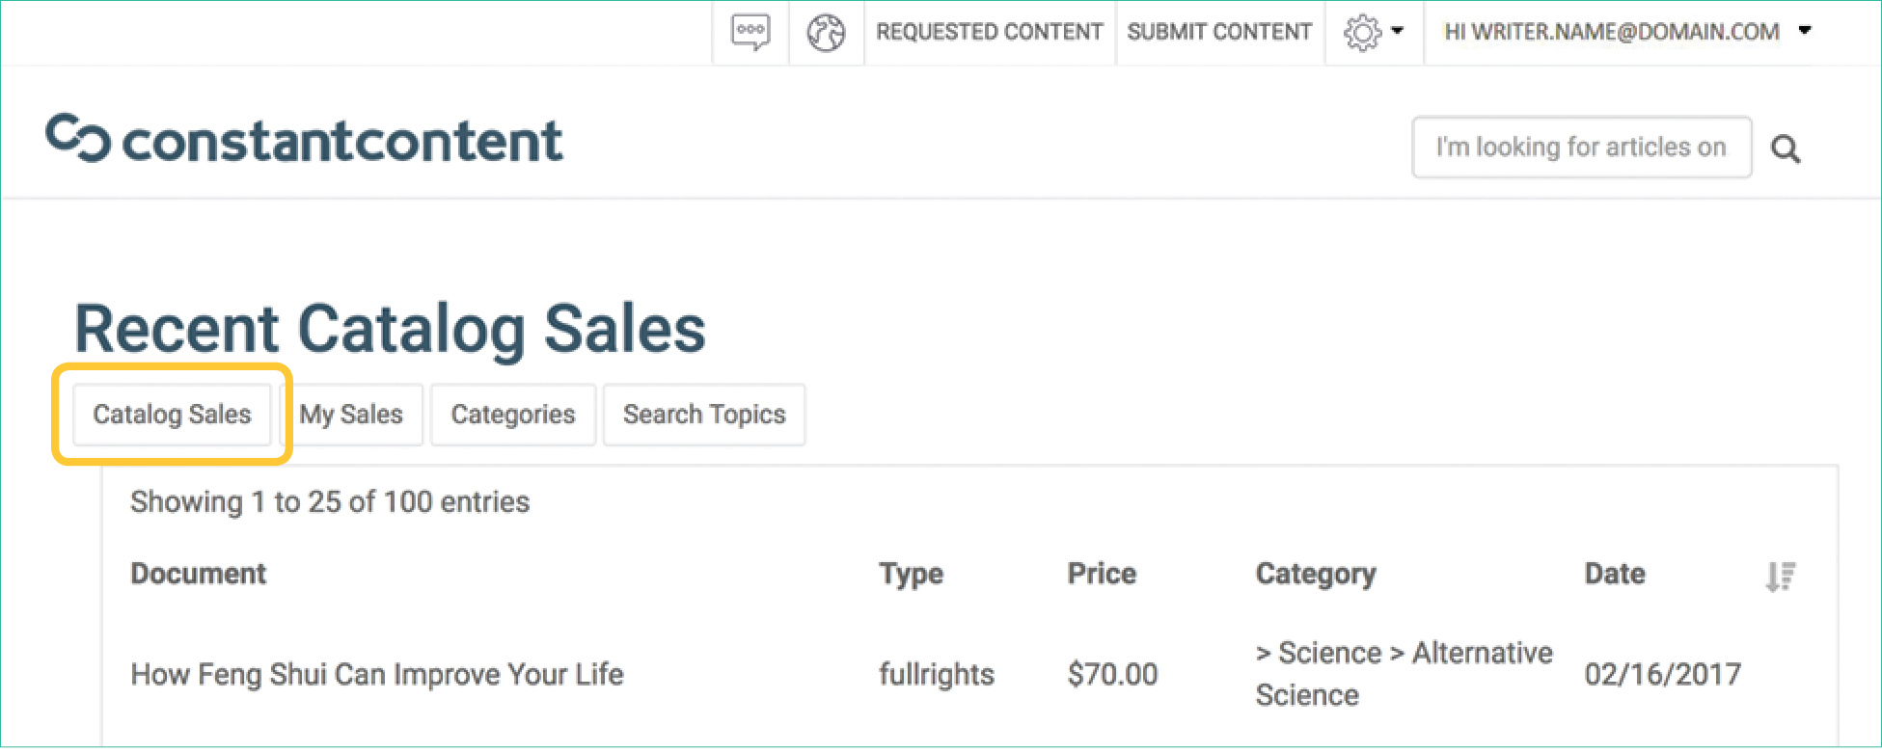The width and height of the screenshot is (1882, 753).
Task: Switch to the My Sales tab
Action: pyautogui.click(x=351, y=415)
